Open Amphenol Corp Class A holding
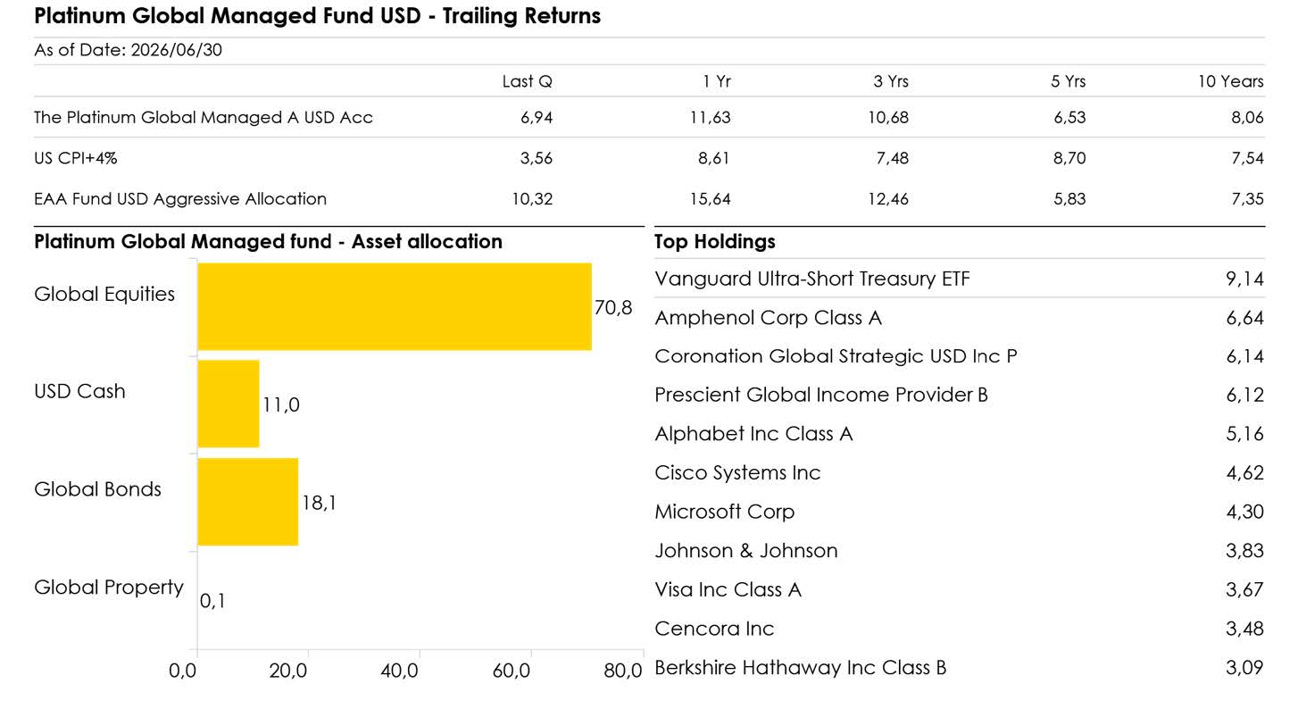Screen dimensions: 1298x717 [960, 318]
